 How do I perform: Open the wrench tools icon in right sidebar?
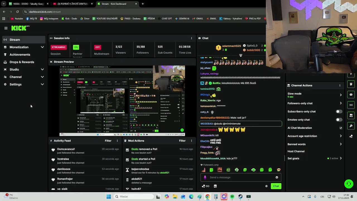pos(351,126)
